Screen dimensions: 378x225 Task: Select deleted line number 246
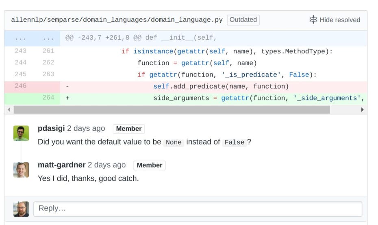tap(20, 86)
